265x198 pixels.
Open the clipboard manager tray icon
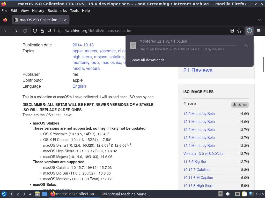click(x=244, y=194)
